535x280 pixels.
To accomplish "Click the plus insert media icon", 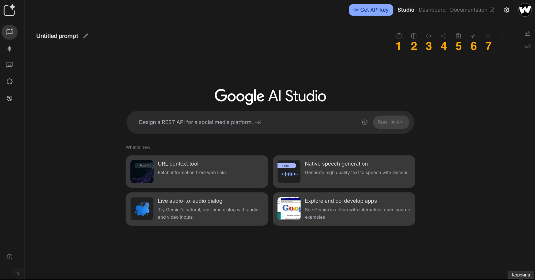I will coord(365,122).
